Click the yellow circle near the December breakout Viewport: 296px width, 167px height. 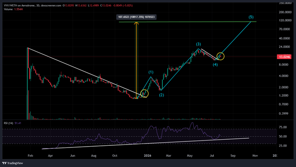145,93
